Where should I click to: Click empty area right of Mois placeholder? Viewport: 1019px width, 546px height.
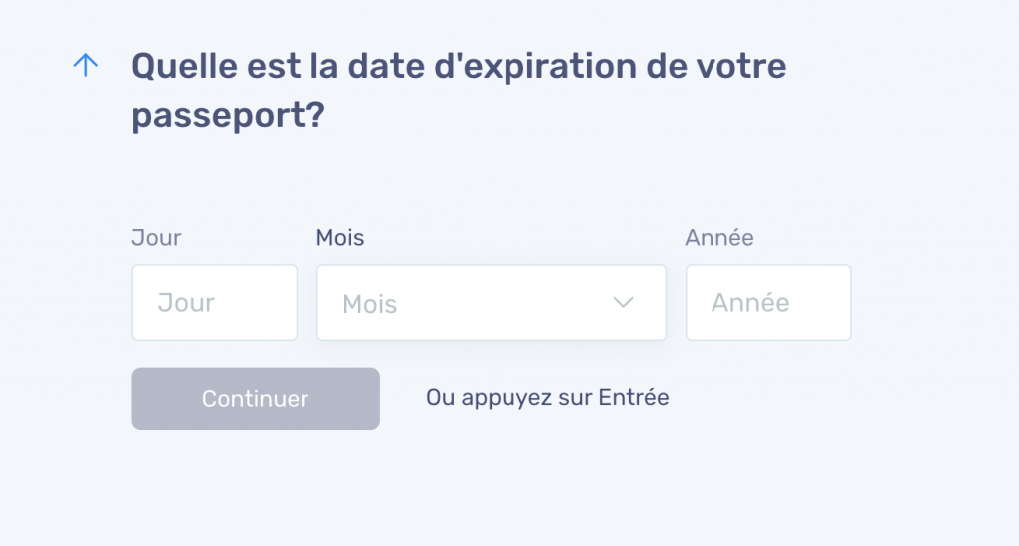(504, 303)
